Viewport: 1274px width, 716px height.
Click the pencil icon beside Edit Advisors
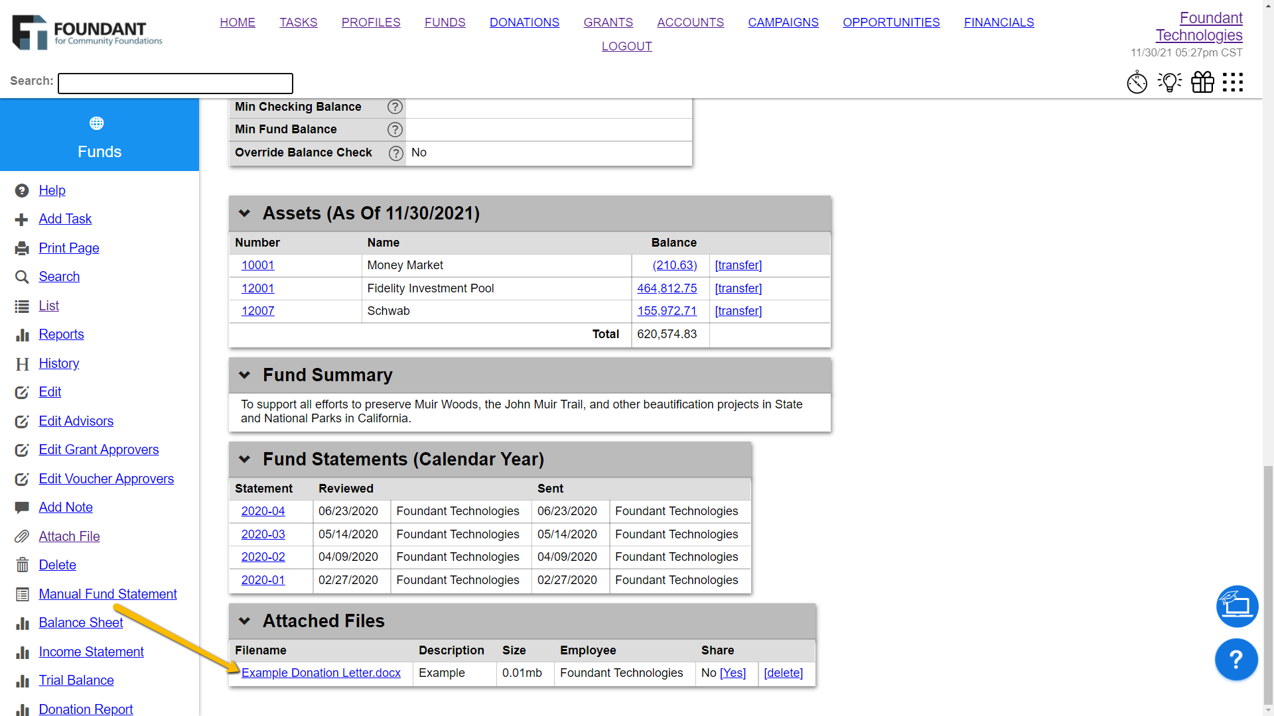pos(22,422)
